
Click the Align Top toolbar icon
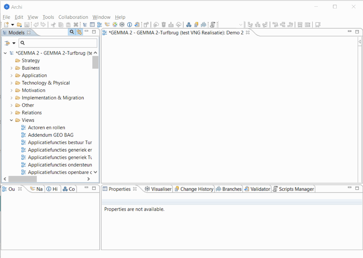click(275, 24)
